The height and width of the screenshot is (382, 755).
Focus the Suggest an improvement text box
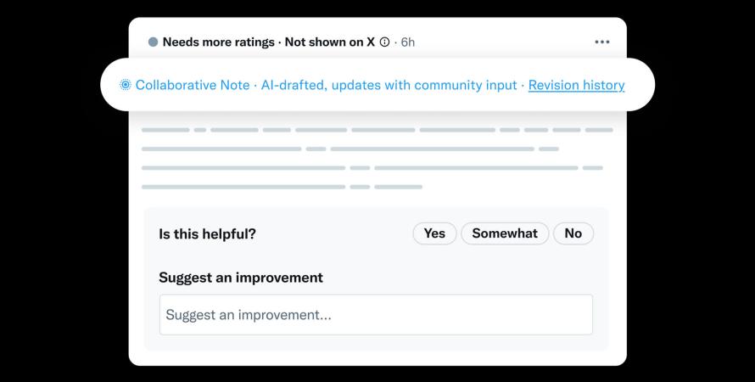(376, 315)
